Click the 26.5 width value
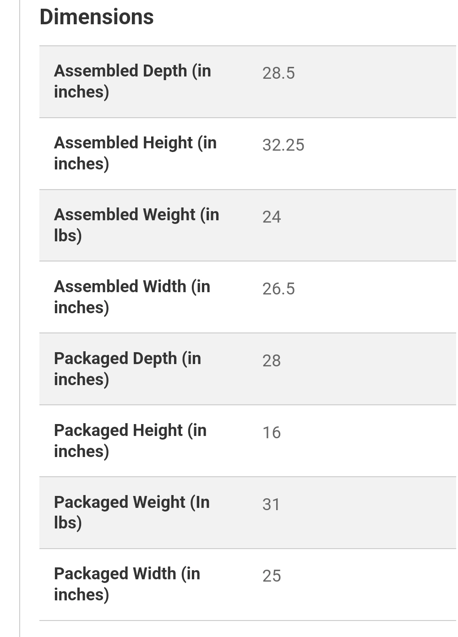The width and height of the screenshot is (458, 637). tap(278, 289)
